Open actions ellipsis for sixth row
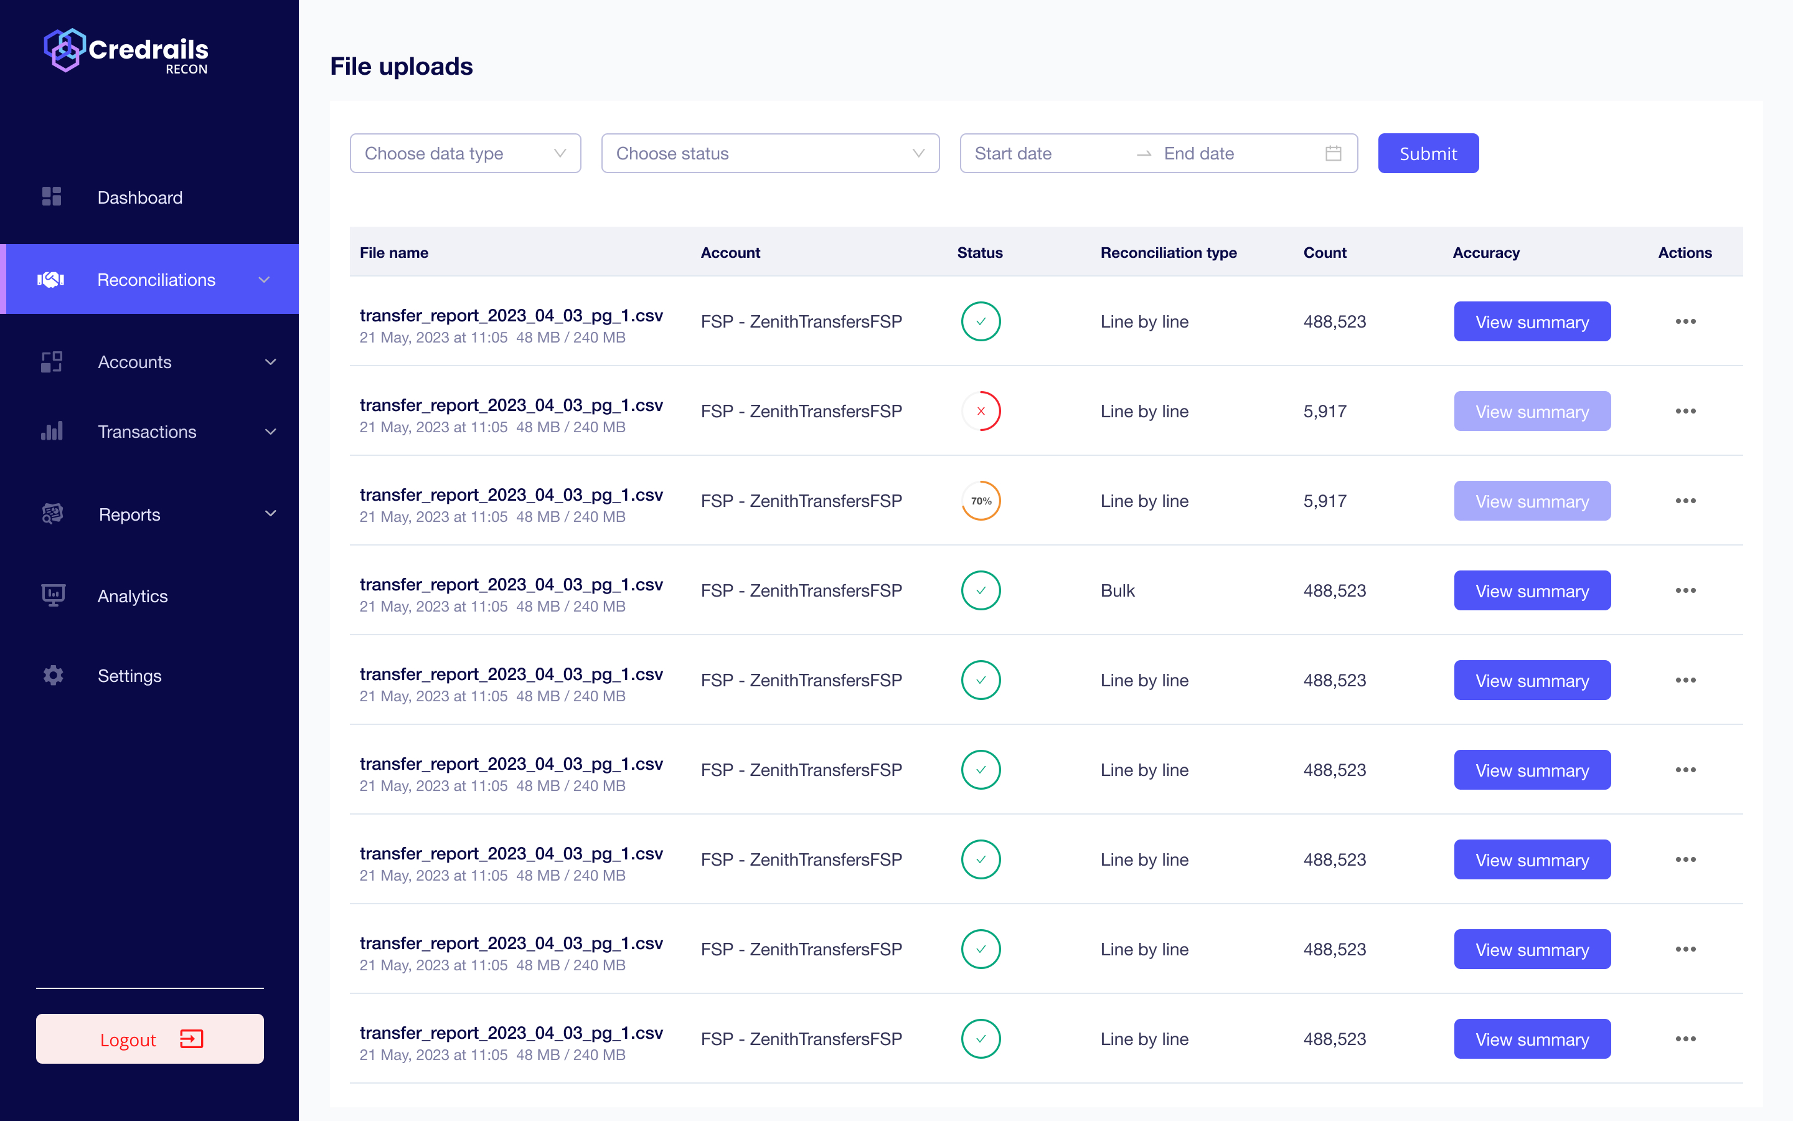Screen dimensions: 1793x1121 pyautogui.click(x=1685, y=770)
